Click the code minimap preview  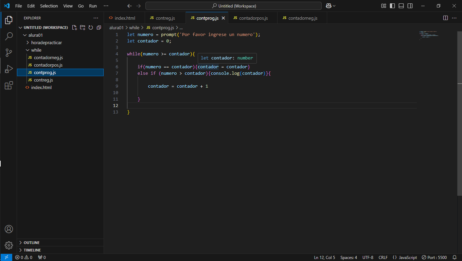[x=429, y=35]
